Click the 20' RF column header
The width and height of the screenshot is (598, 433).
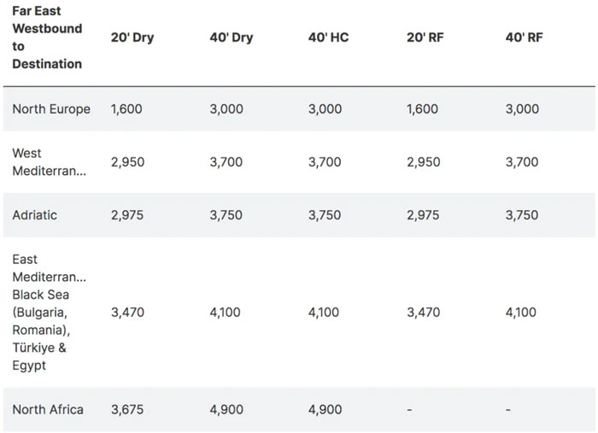425,38
